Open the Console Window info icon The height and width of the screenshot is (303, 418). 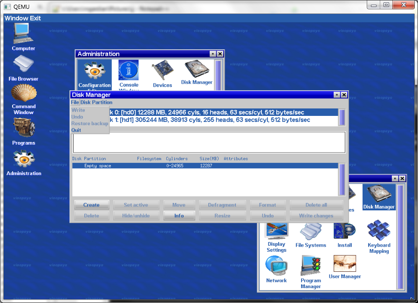pyautogui.click(x=129, y=74)
